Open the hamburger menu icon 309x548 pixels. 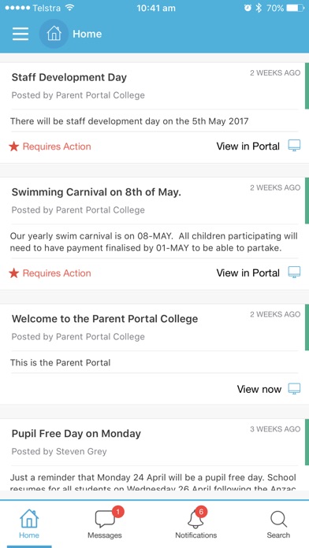[x=20, y=34]
